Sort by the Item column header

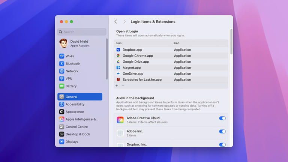118,43
